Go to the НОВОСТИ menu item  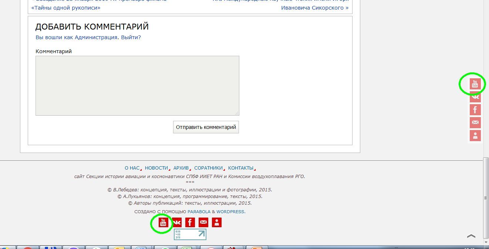coord(156,168)
